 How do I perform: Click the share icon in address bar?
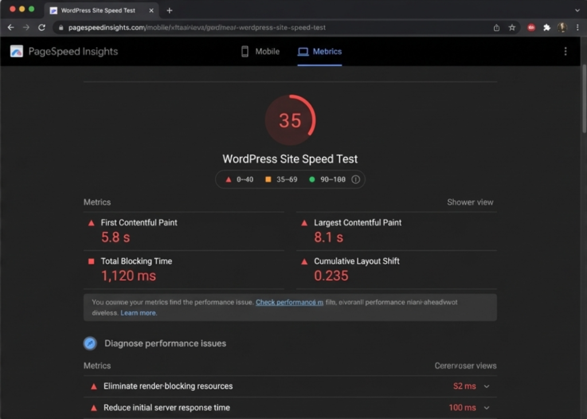click(x=496, y=28)
